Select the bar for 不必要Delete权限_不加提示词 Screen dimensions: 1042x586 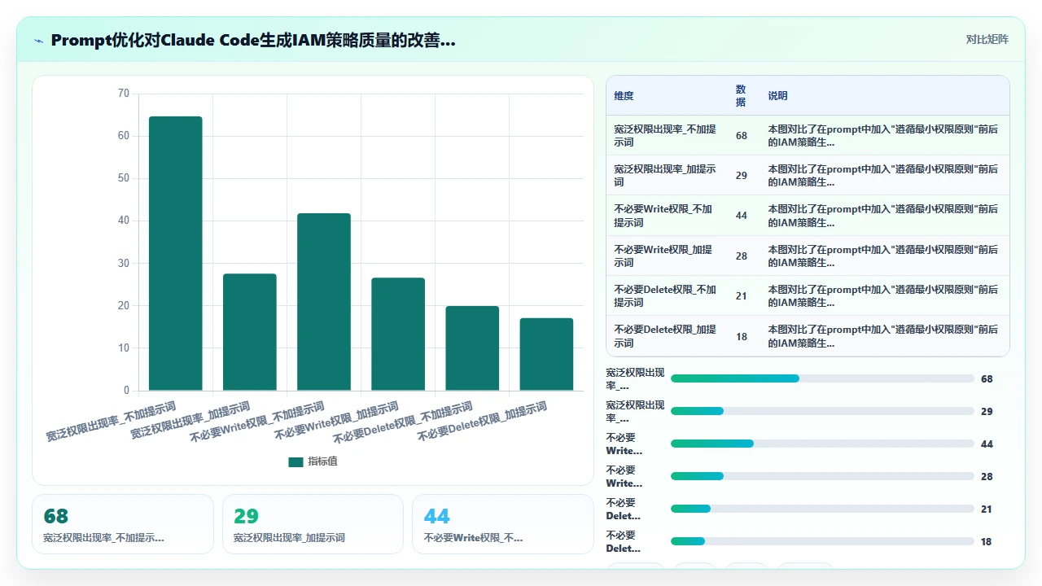tap(472, 348)
